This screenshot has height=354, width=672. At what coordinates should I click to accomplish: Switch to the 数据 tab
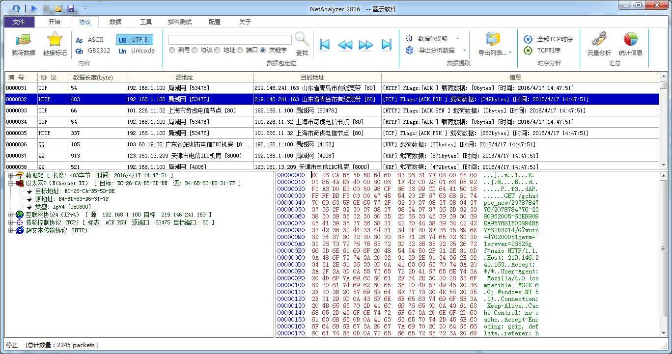[115, 22]
